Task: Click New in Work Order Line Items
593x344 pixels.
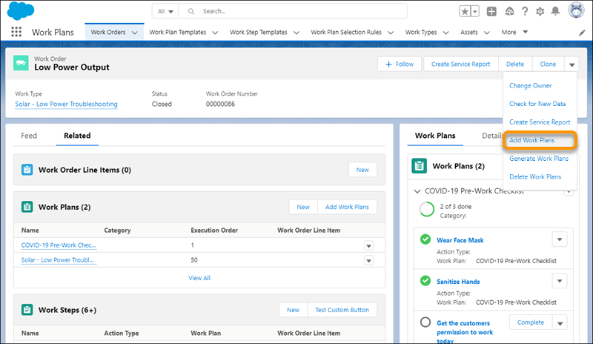Action: tap(362, 170)
